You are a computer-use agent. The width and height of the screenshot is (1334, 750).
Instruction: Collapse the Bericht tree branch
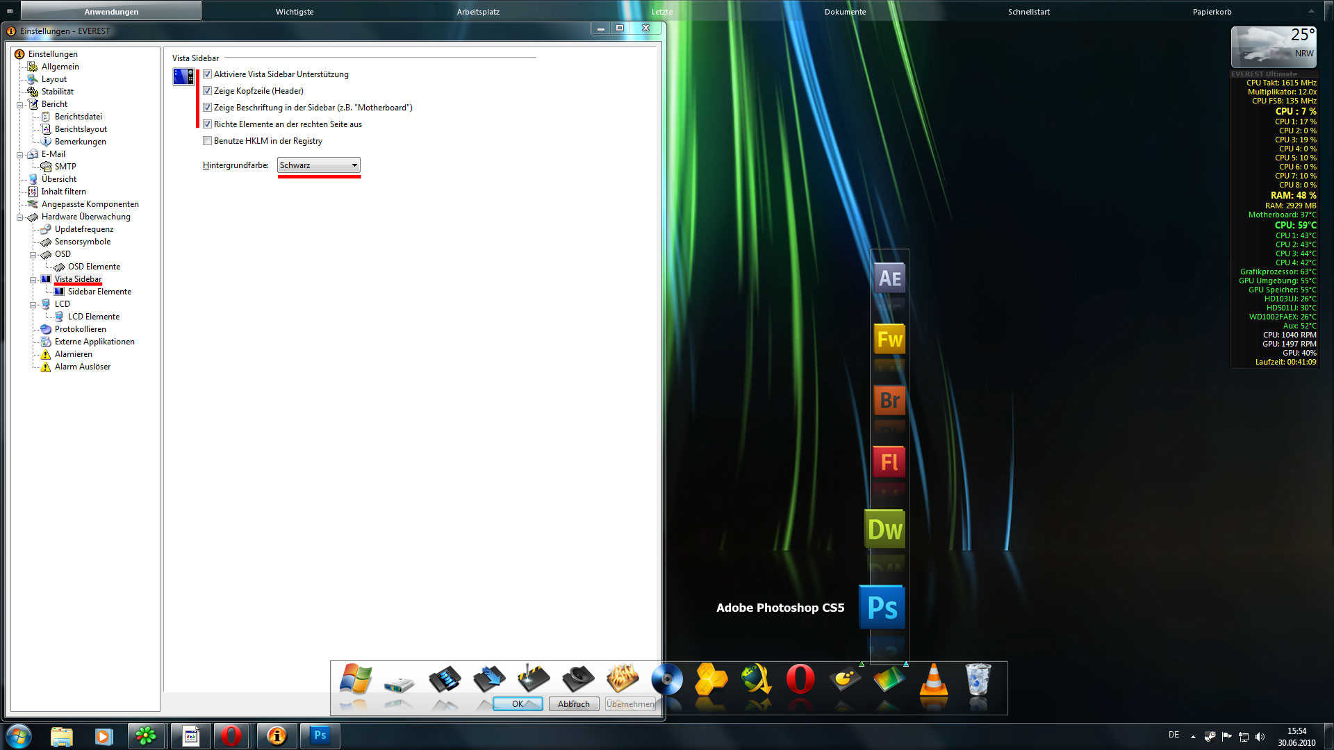point(20,105)
